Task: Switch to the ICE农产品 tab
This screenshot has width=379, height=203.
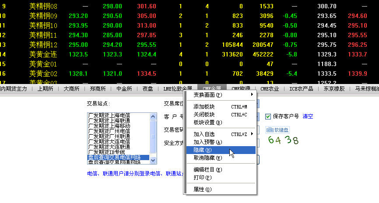Action: click(x=301, y=89)
